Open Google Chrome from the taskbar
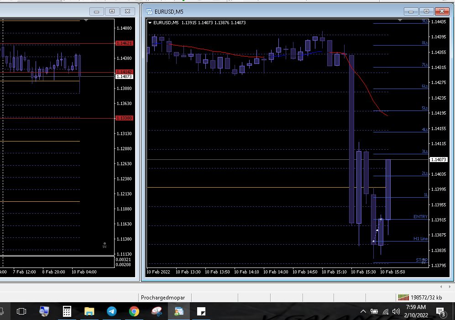455x320 pixels. 134,311
